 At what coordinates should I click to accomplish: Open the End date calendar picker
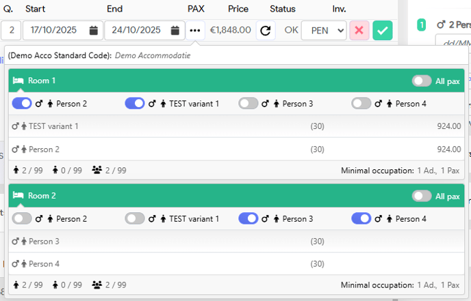coord(175,31)
